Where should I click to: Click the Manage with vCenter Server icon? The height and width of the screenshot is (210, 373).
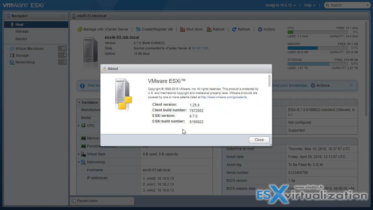(80, 29)
